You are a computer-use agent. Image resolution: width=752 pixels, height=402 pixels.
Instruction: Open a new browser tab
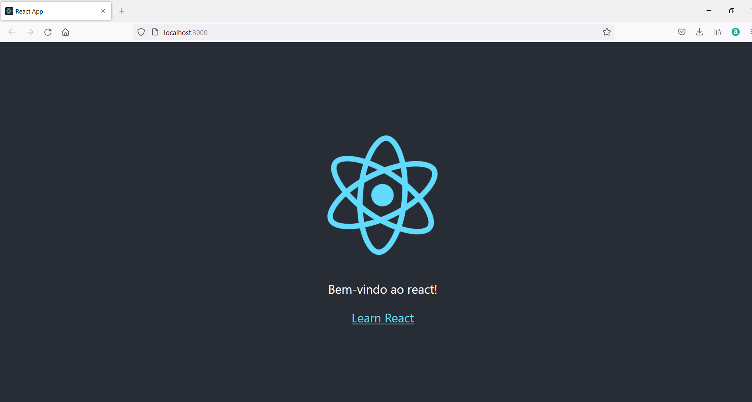(x=122, y=11)
